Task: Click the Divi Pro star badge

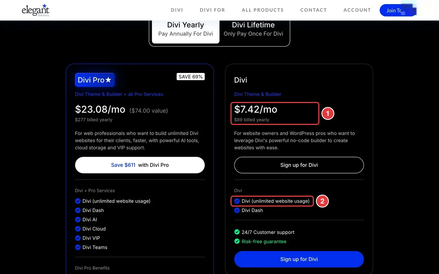Action: click(x=95, y=80)
